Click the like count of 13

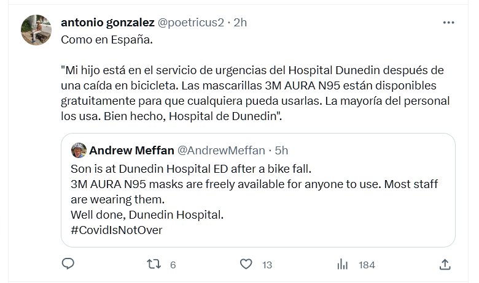(267, 265)
